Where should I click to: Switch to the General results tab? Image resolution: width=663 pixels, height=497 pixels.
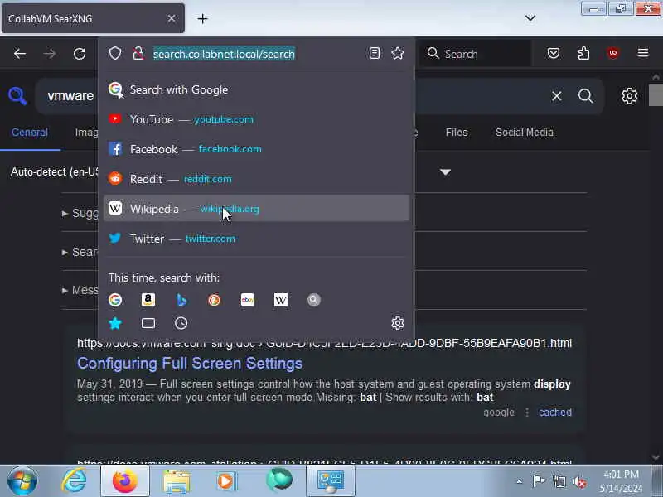point(30,133)
